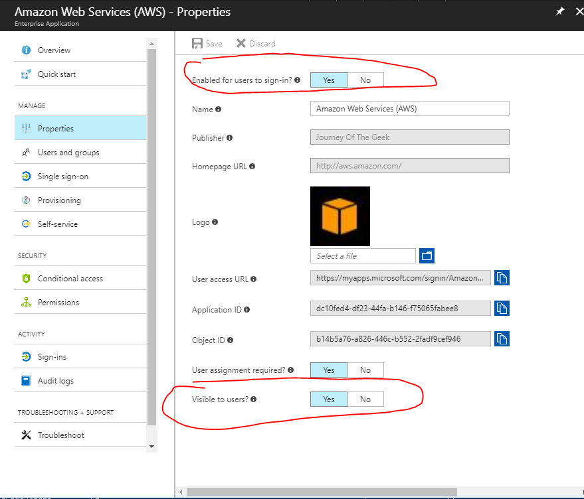Click the Single sign-on arrow icon

[26, 177]
